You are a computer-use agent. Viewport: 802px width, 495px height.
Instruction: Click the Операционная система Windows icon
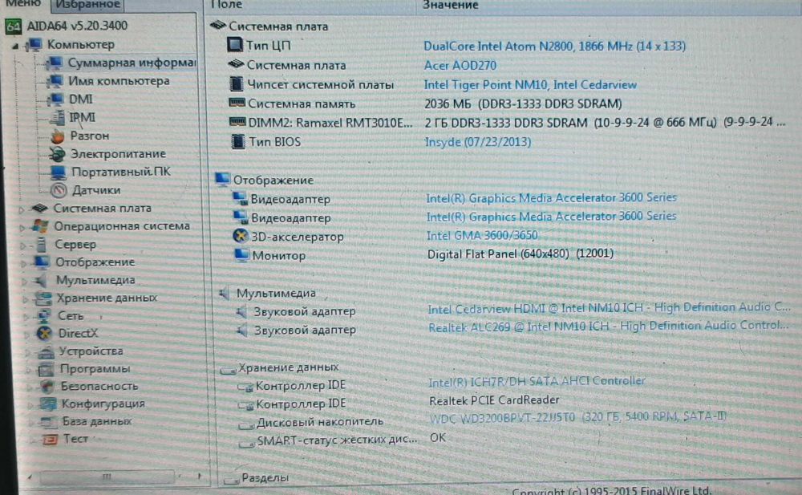(40, 226)
